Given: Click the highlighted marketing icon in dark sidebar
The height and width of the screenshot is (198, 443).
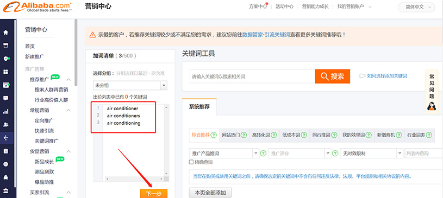Looking at the screenshot, I should click(5, 138).
